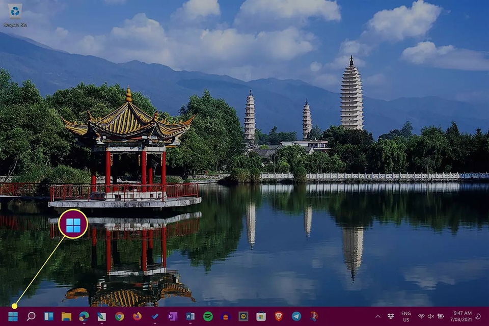Open Dropbox from the system tray
The width and height of the screenshot is (489, 326).
coord(390,317)
